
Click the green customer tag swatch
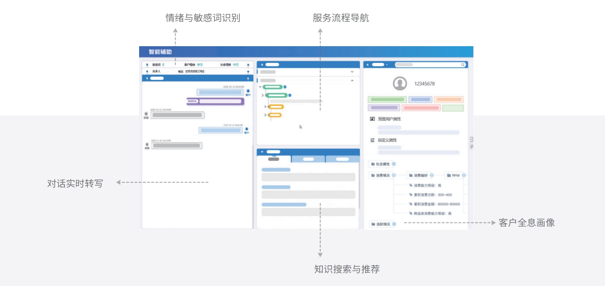coord(387,99)
